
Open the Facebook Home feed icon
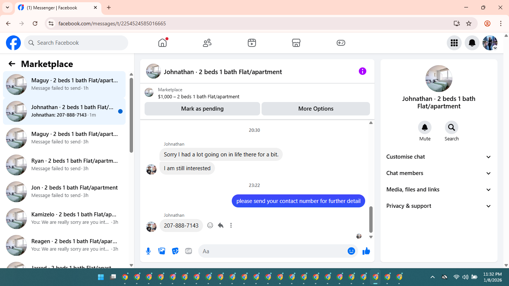point(162,43)
